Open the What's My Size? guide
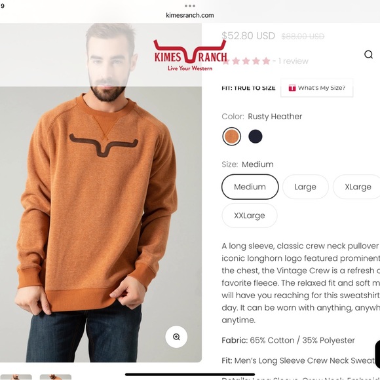Image resolution: width=380 pixels, height=380 pixels. (x=316, y=88)
